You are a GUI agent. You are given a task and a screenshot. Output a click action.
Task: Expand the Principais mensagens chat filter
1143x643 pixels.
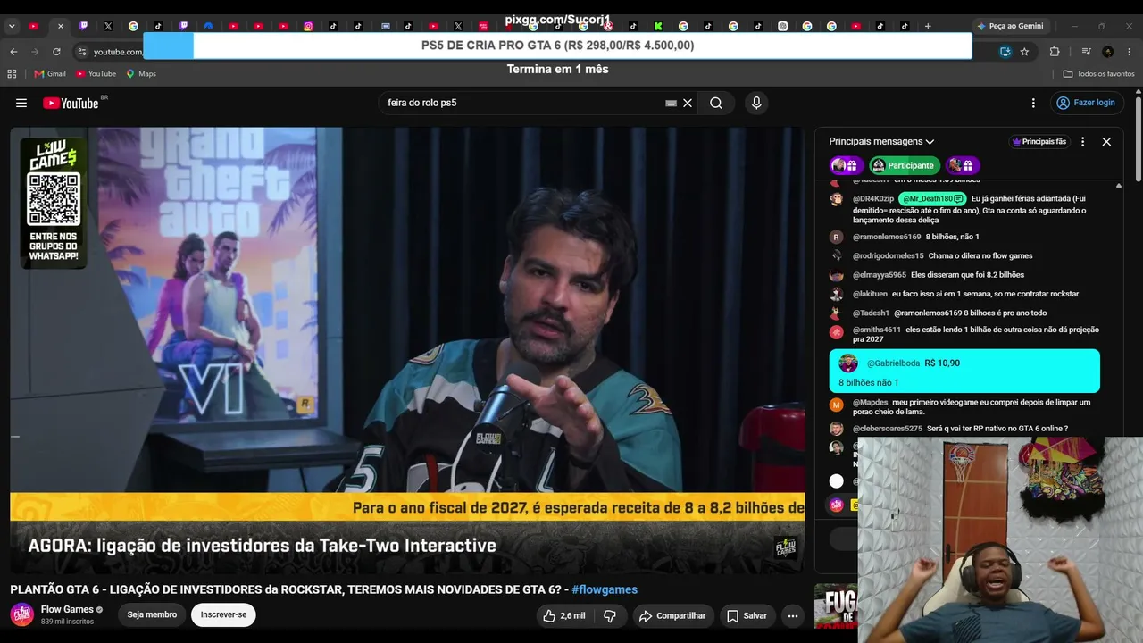[x=881, y=141]
